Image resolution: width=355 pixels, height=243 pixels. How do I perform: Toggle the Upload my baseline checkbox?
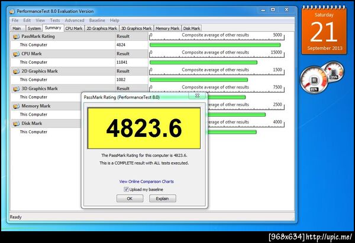[126, 189]
